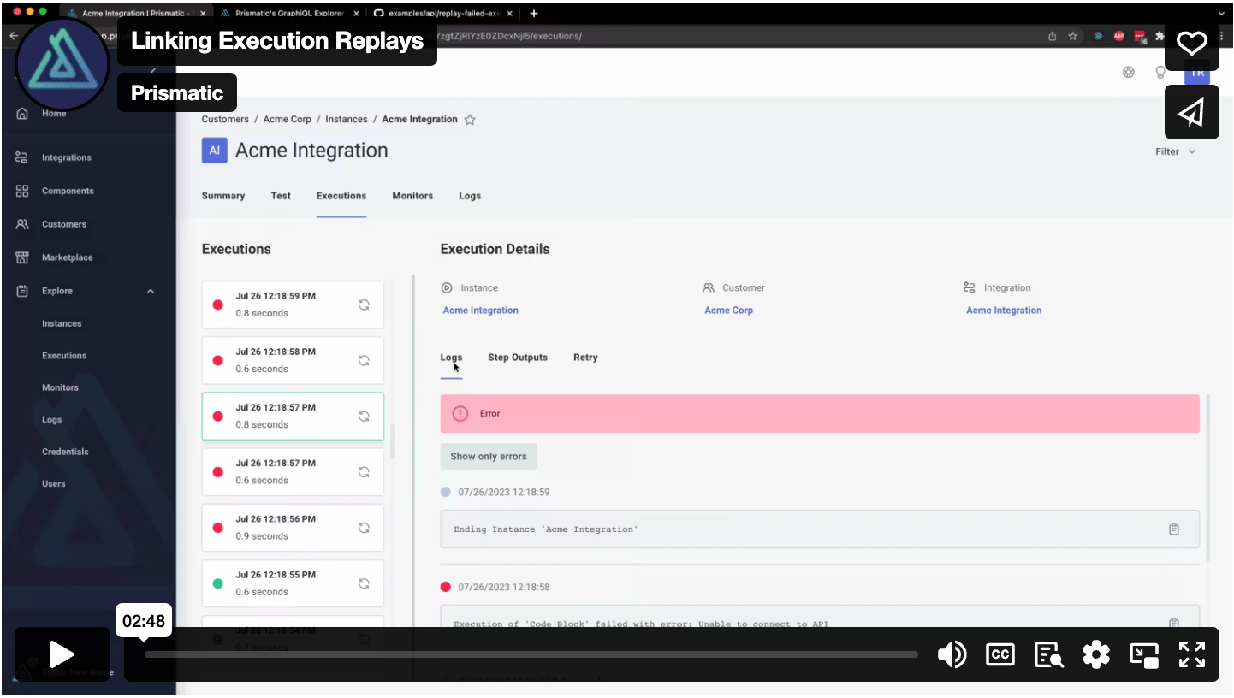Go to Monitors under Explore

pyautogui.click(x=60, y=387)
